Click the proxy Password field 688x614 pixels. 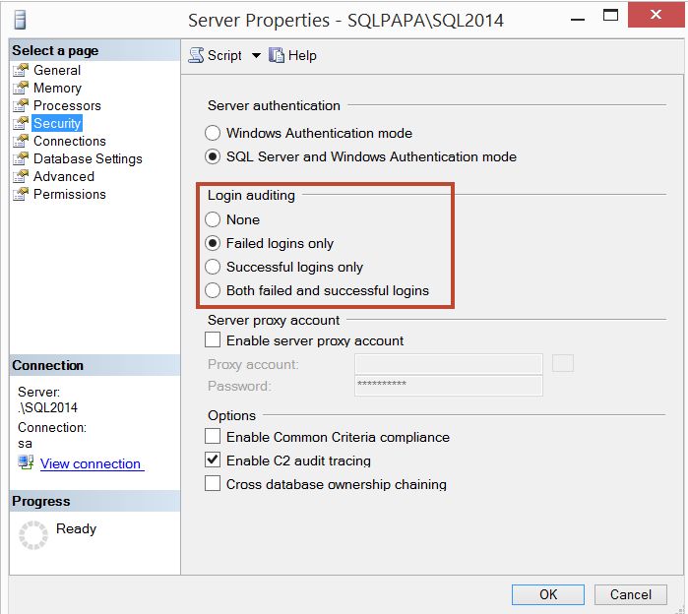pos(449,386)
